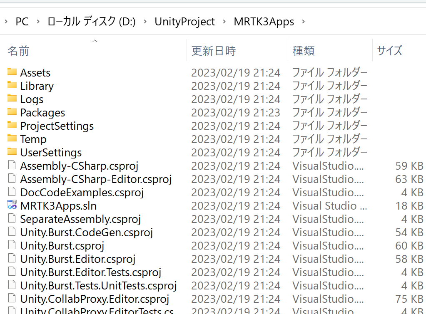Select the UserSettings folder name

coord(51,153)
